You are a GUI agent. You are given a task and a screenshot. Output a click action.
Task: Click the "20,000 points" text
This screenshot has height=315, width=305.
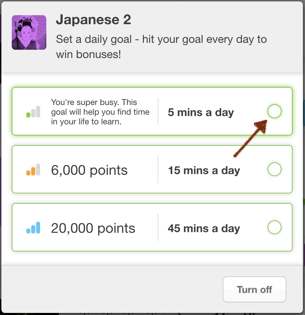(x=93, y=228)
